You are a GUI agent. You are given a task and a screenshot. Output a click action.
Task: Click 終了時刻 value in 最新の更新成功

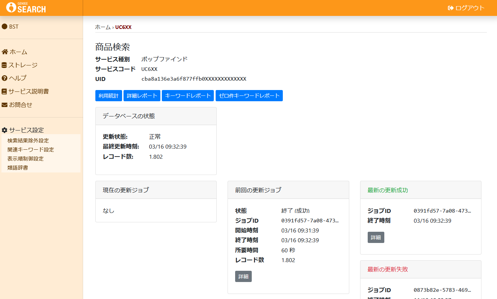click(x=432, y=221)
